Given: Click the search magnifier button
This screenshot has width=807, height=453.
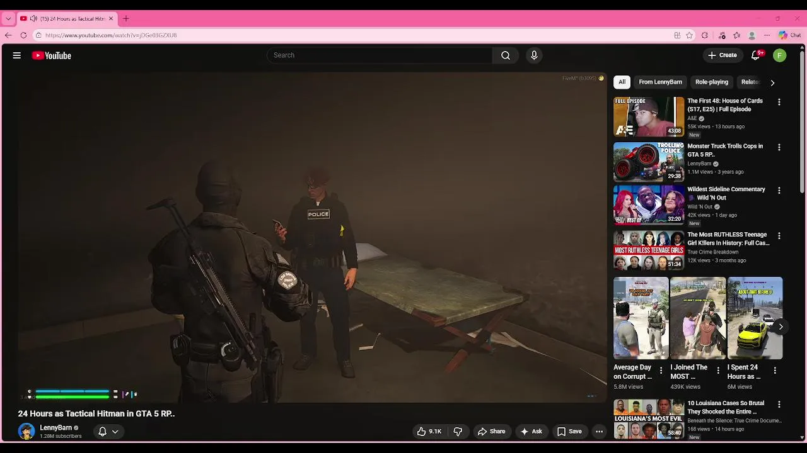Looking at the screenshot, I should click(x=506, y=55).
